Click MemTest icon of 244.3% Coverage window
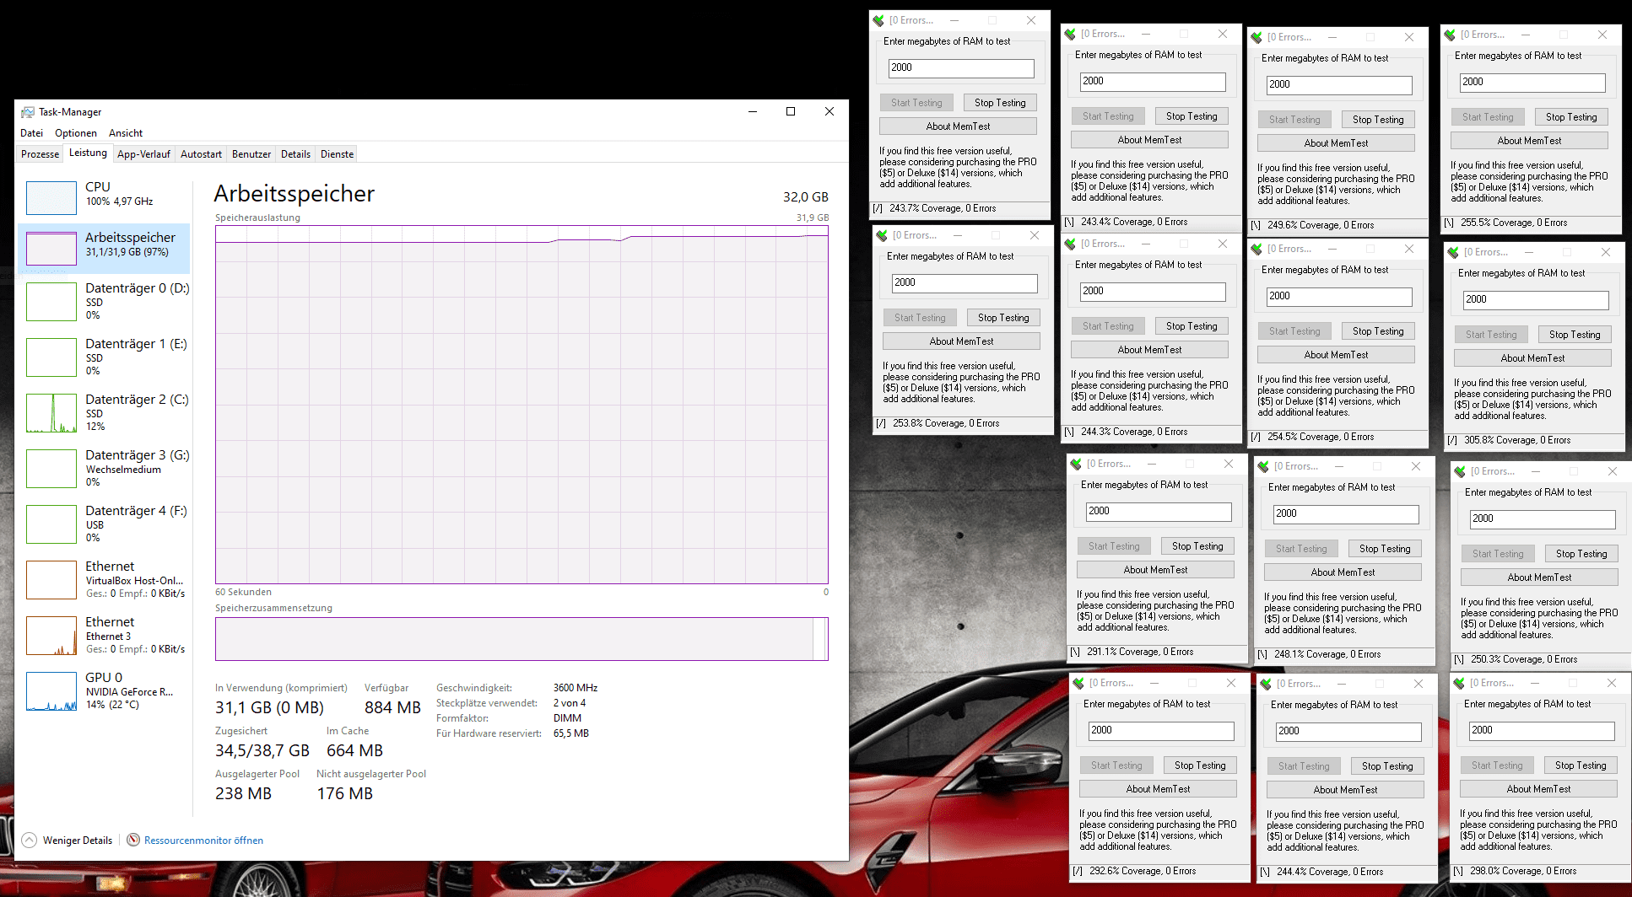Image resolution: width=1632 pixels, height=897 pixels. click(1070, 244)
